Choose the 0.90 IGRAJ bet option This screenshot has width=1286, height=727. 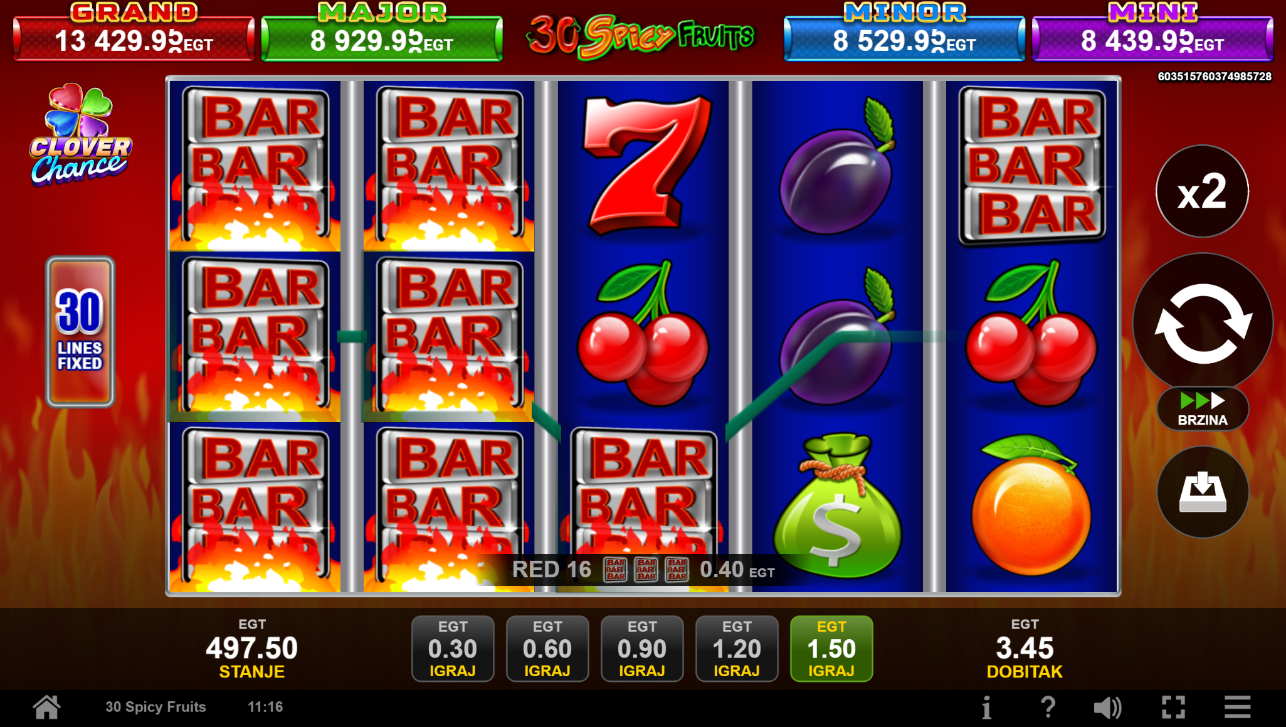pyautogui.click(x=642, y=649)
